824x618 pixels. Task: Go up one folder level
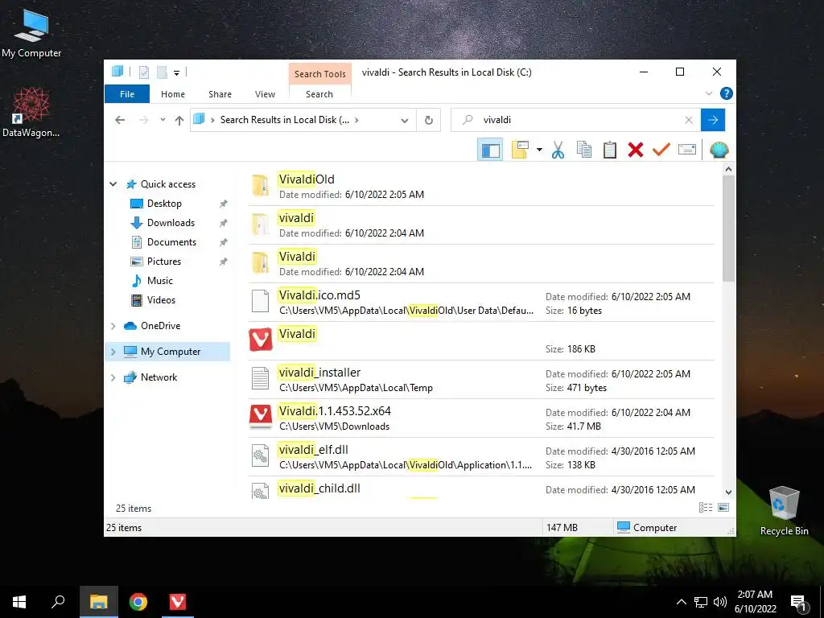[179, 120]
